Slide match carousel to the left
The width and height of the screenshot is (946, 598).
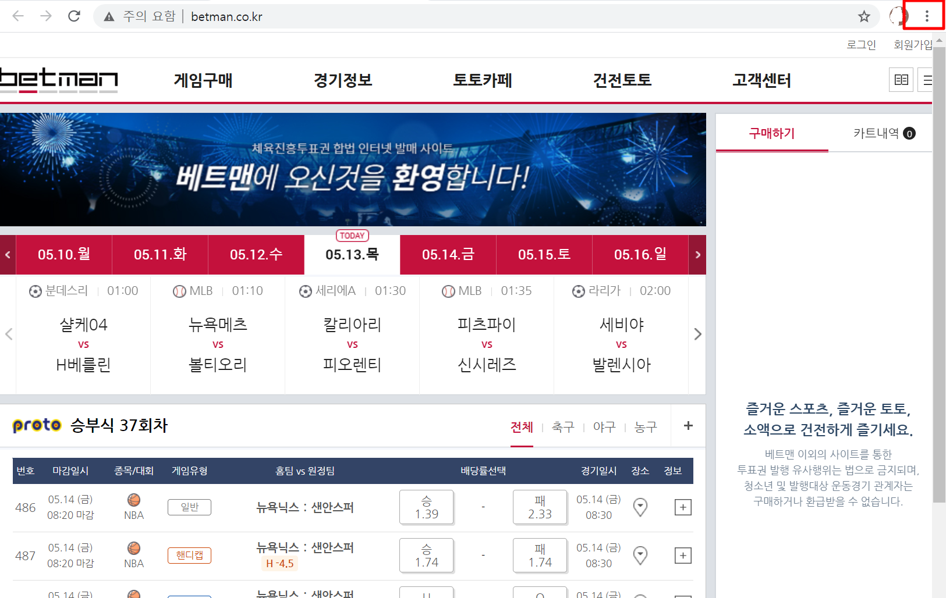(9, 334)
